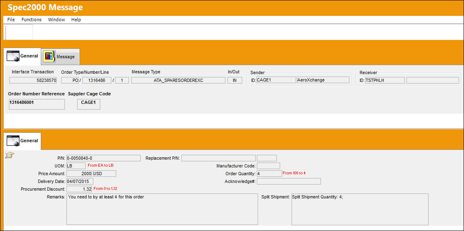
Task: Click the P/N field 0-0050840-0
Action: tap(103, 158)
